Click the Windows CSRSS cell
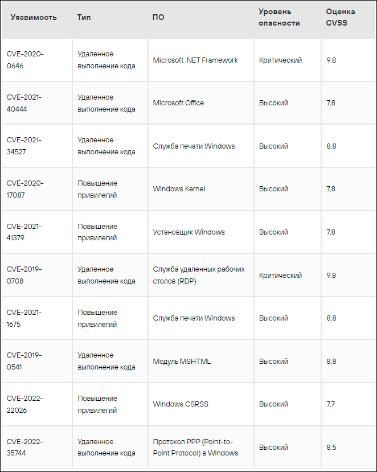 (181, 404)
